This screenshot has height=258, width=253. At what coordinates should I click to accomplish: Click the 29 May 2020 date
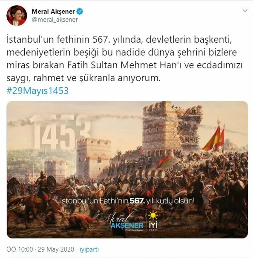[56, 249]
